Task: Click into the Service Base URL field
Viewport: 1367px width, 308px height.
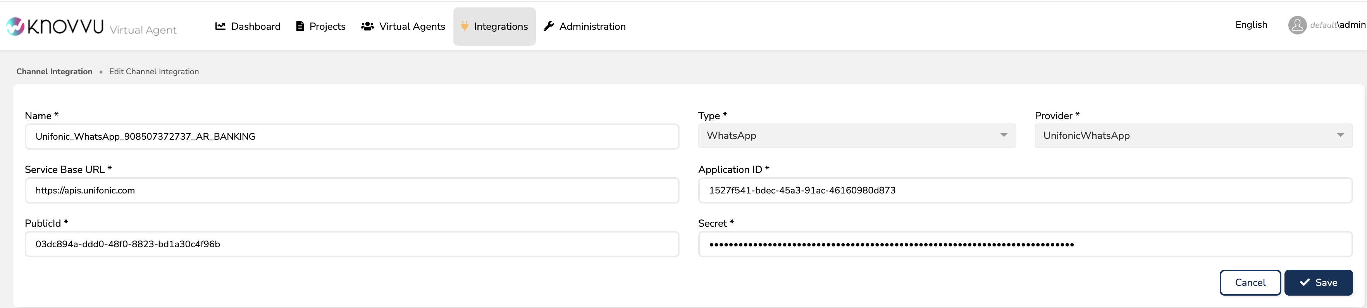Action: 351,190
